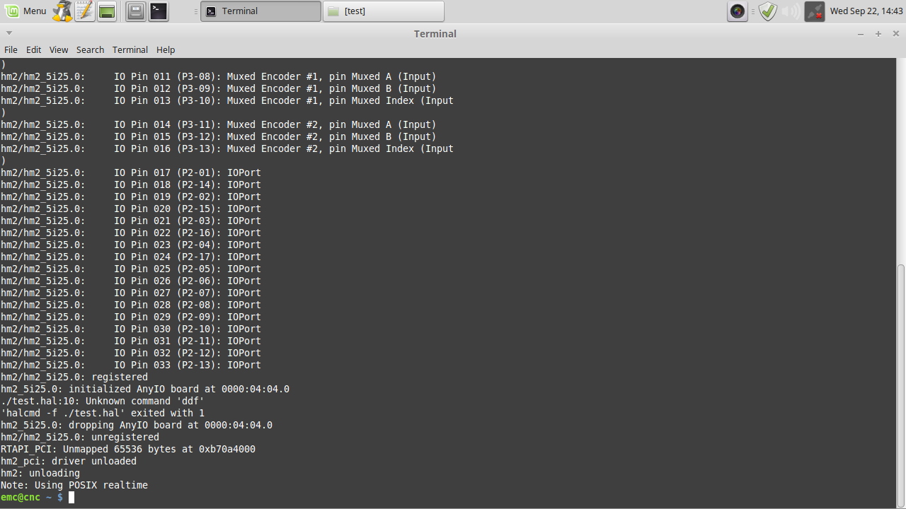The image size is (906, 509).
Task: Maximize the Terminal window
Action: 878,33
